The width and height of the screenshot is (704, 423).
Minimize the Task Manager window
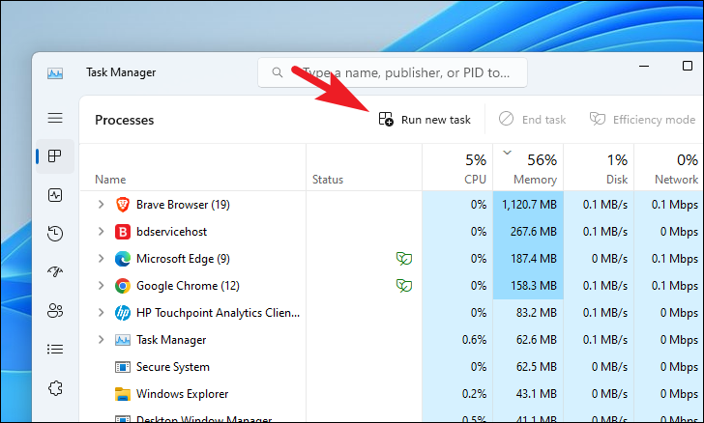pos(644,66)
